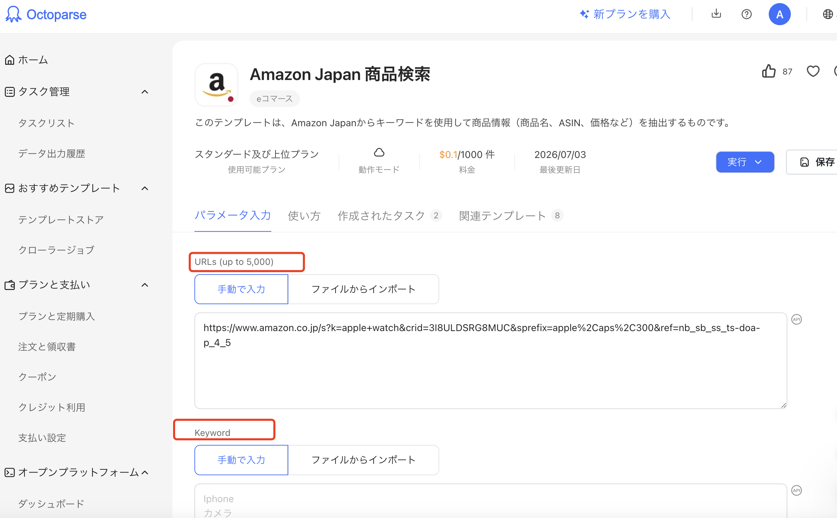Open クーポン in sidebar
Viewport: 837px width, 518px height.
point(37,377)
